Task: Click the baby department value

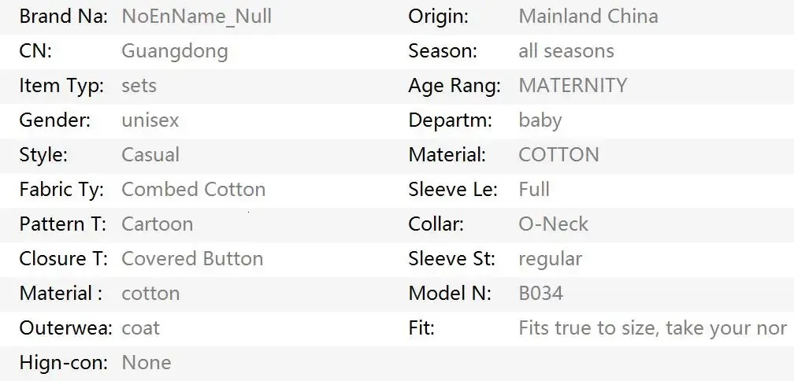Action: tap(540, 120)
